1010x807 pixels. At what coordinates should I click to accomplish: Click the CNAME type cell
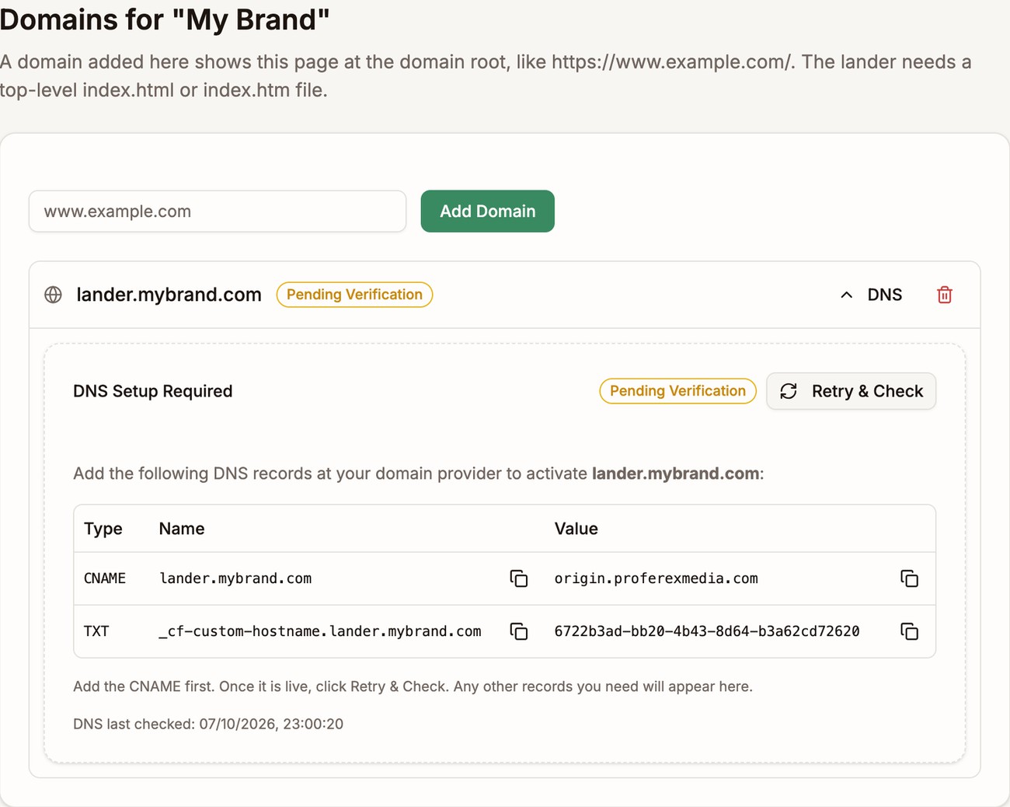pyautogui.click(x=105, y=578)
